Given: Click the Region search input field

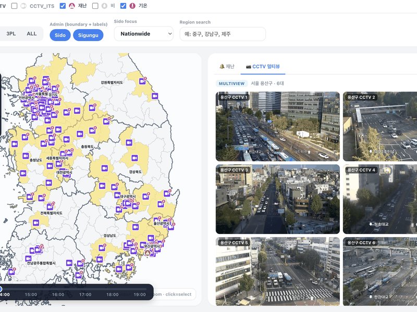Looking at the screenshot, I should pos(223,34).
